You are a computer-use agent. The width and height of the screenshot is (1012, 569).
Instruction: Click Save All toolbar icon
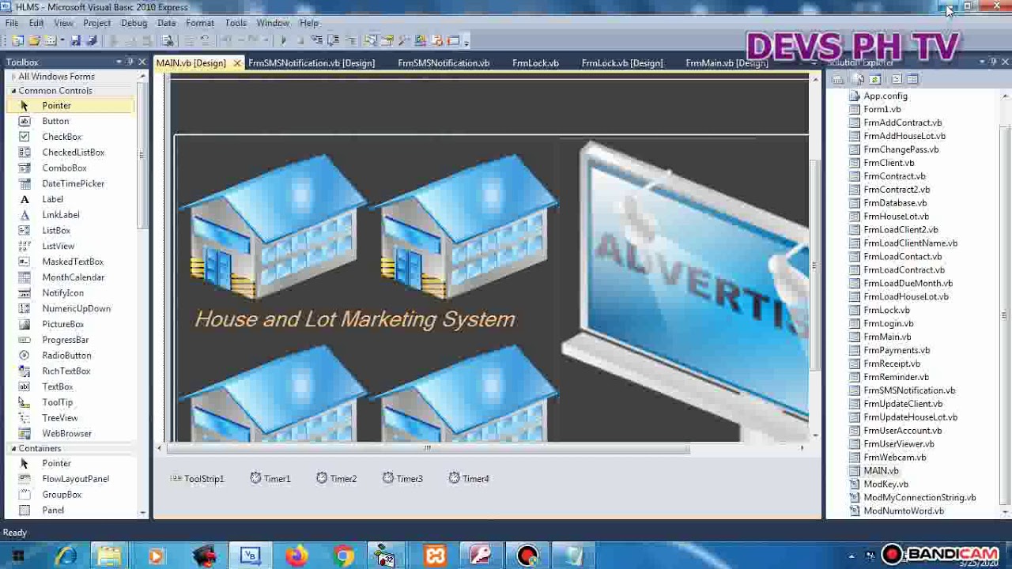pos(91,40)
